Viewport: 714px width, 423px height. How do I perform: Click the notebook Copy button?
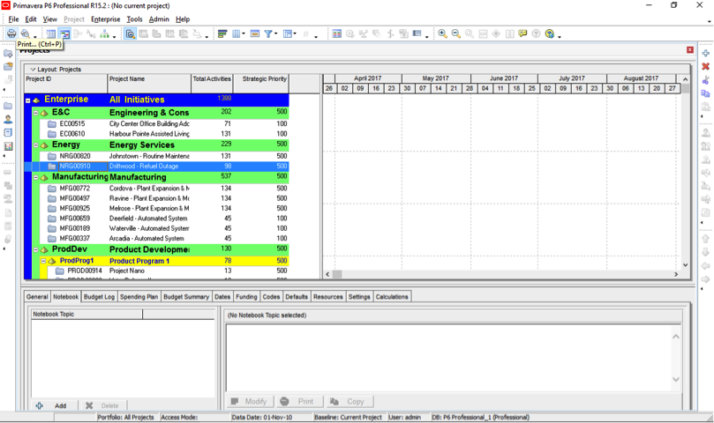[349, 402]
